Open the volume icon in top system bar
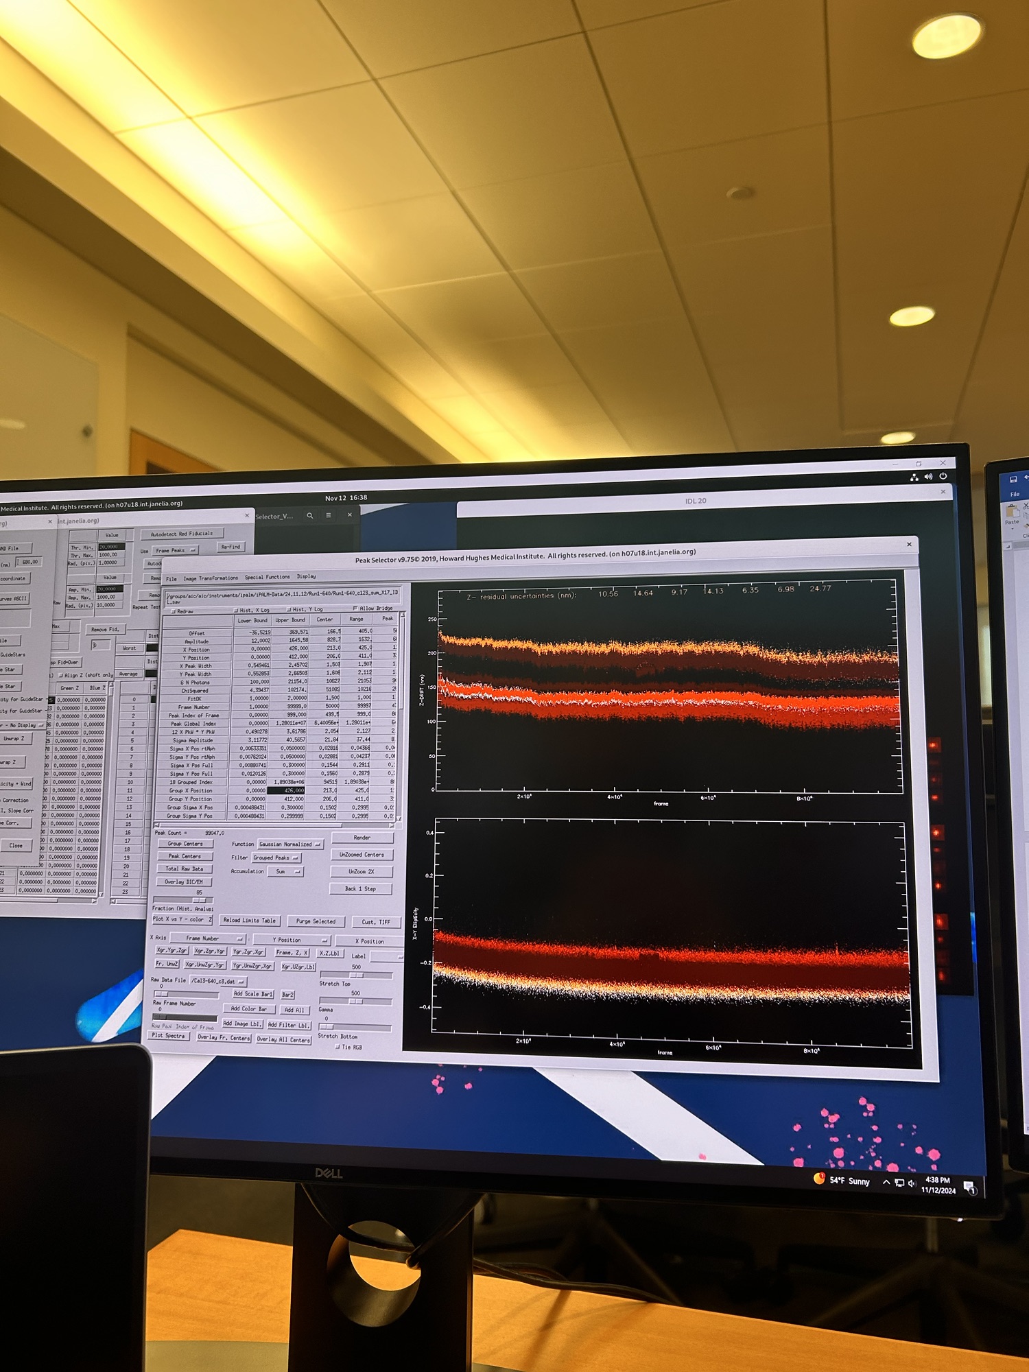Screen dimensions: 1029x1372 (x=928, y=477)
